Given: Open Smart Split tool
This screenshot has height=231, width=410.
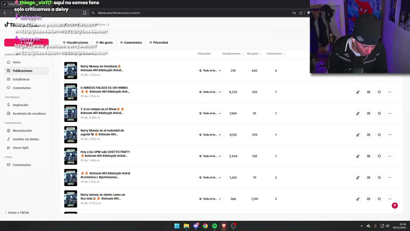Looking at the screenshot, I should pyautogui.click(x=26, y=148).
